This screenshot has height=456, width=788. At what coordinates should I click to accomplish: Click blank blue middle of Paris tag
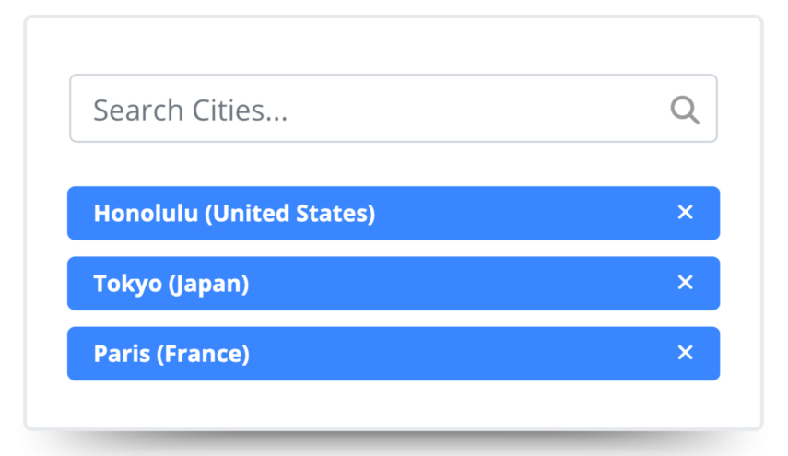(x=461, y=354)
